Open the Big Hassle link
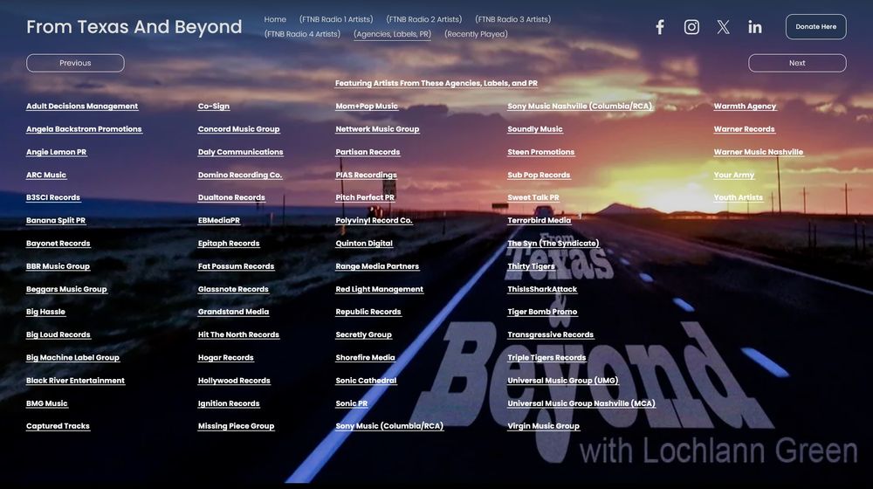 point(45,312)
